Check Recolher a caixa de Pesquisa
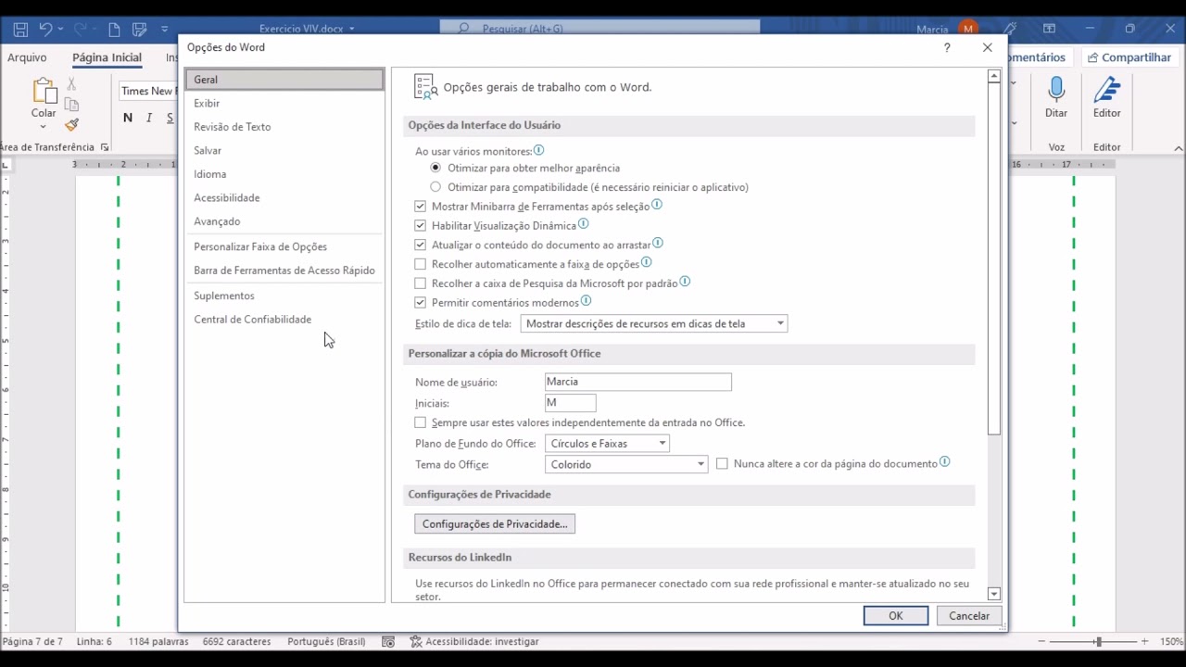 coord(421,283)
